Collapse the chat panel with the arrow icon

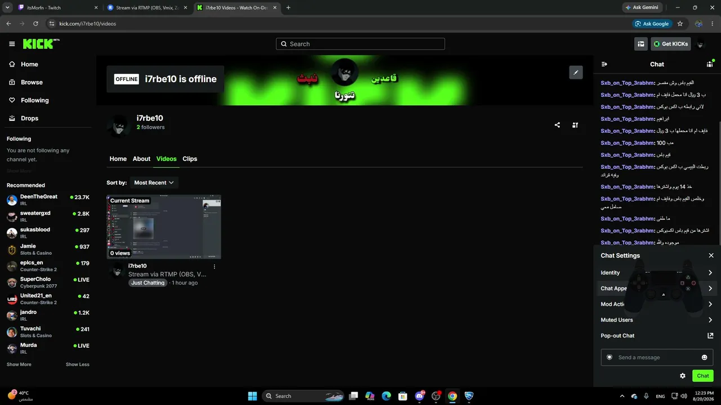(604, 64)
